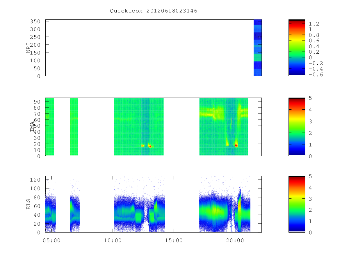This screenshot has height=261, width=349.
Task: Click the 05:00 time tick label
Action: 51,240
